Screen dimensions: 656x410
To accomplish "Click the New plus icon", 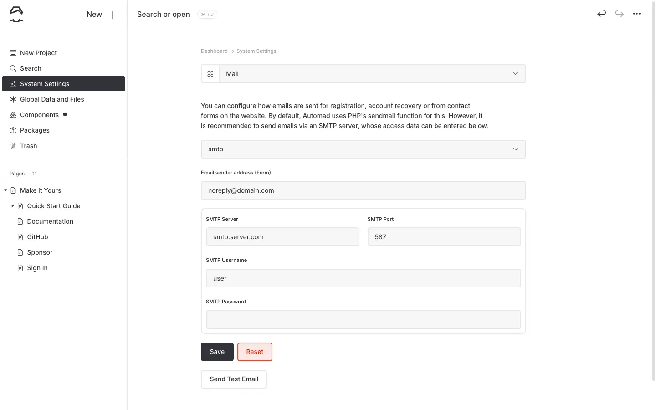I will [112, 15].
